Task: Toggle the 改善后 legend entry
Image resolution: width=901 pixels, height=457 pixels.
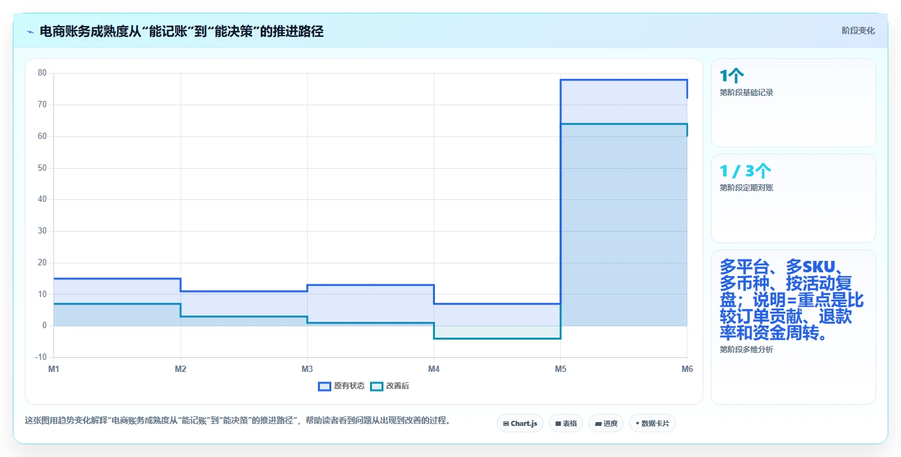Action: click(390, 386)
